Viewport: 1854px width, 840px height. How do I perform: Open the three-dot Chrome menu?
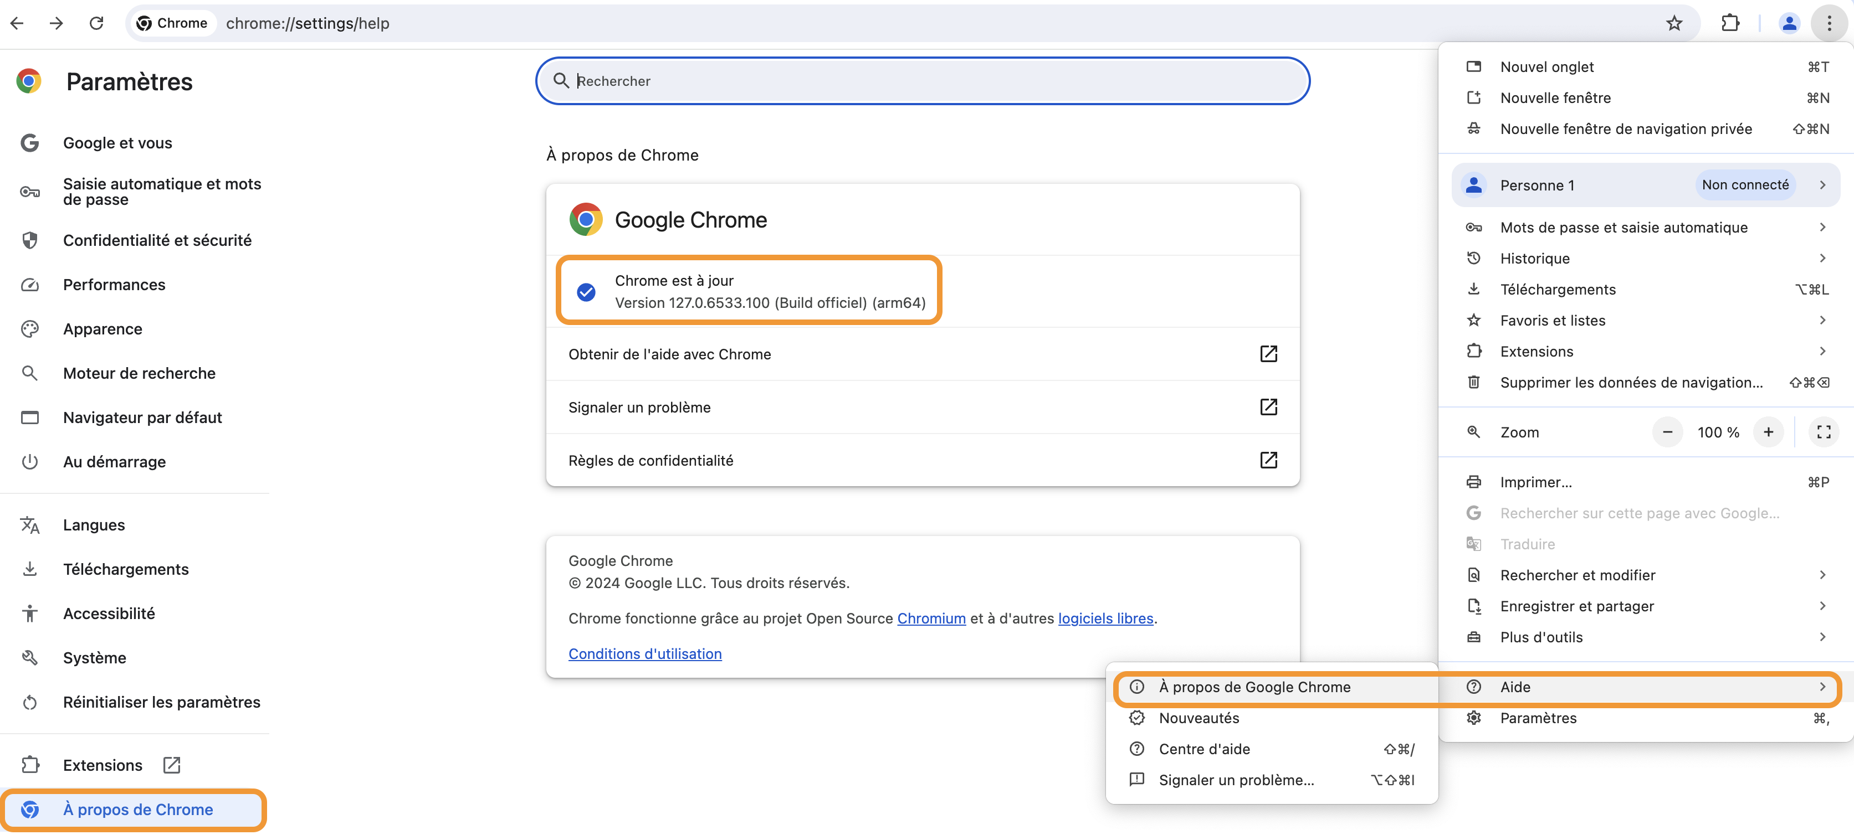(1829, 23)
